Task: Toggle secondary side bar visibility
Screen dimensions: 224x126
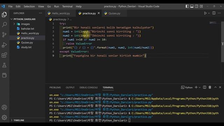Action: (197, 6)
